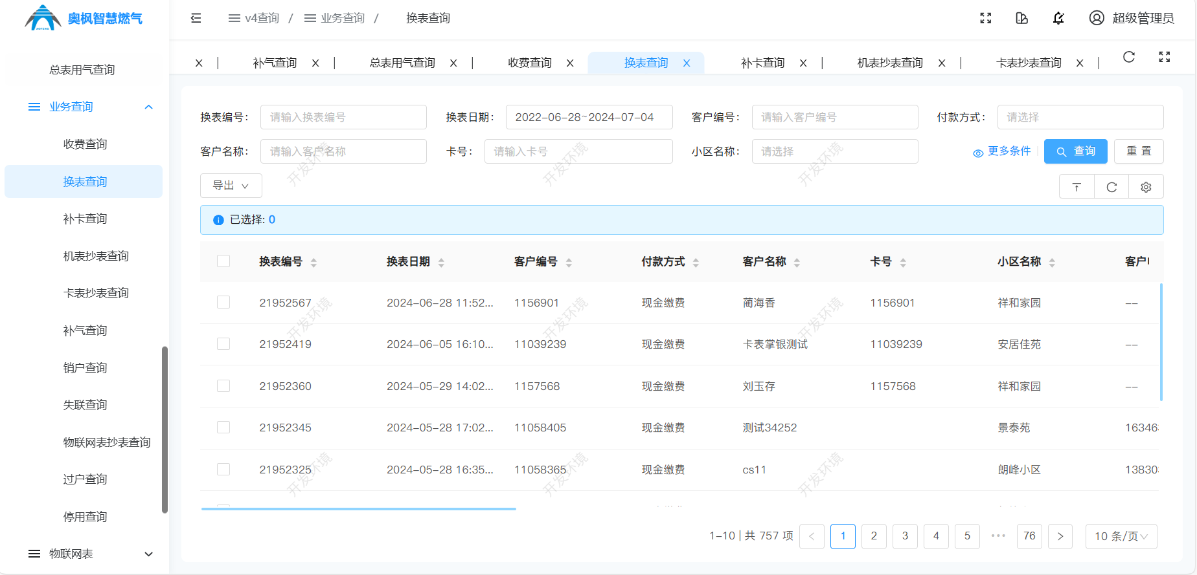Open the 付款方式 dropdown
The width and height of the screenshot is (1197, 575).
(1080, 117)
